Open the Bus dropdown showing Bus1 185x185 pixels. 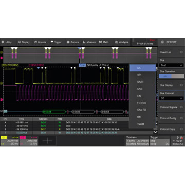(x=171, y=65)
